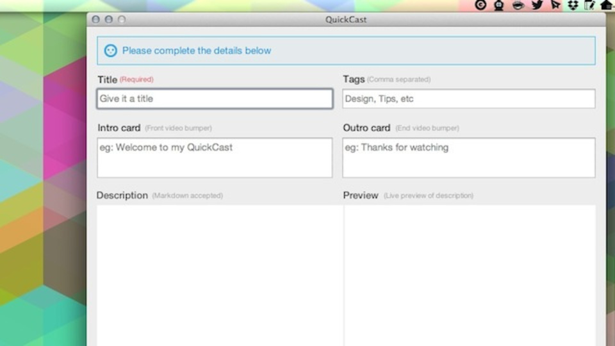Click the 'Outro card' label
The height and width of the screenshot is (346, 615).
(366, 128)
